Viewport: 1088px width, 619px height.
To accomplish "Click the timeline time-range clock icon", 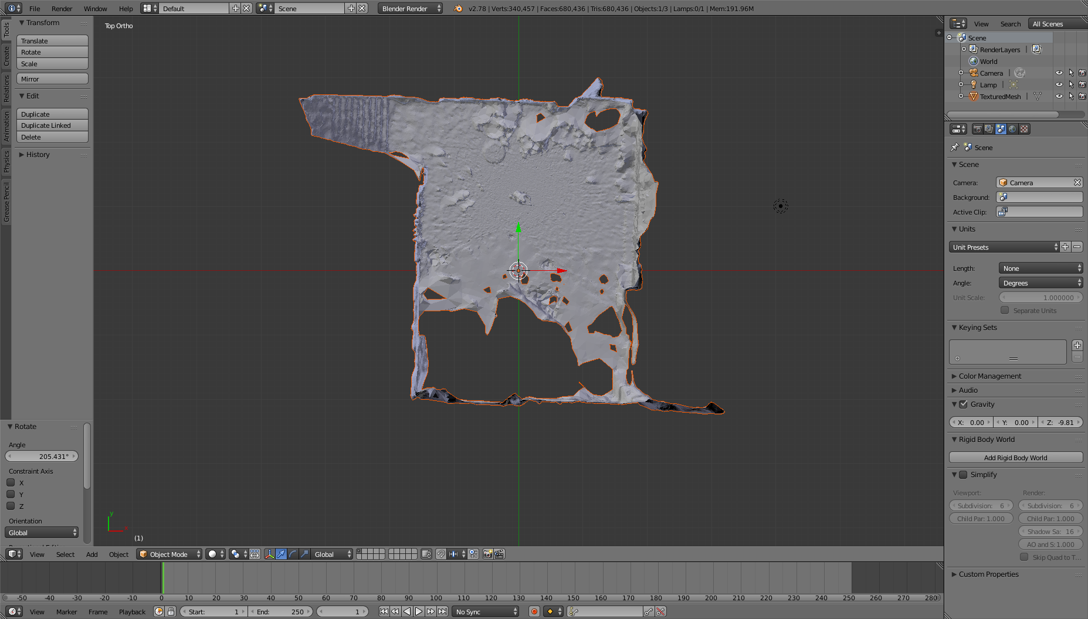I will click(x=159, y=611).
